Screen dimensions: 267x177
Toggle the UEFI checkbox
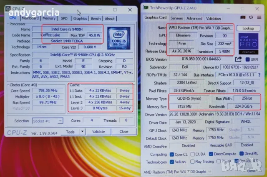coord(247,59)
